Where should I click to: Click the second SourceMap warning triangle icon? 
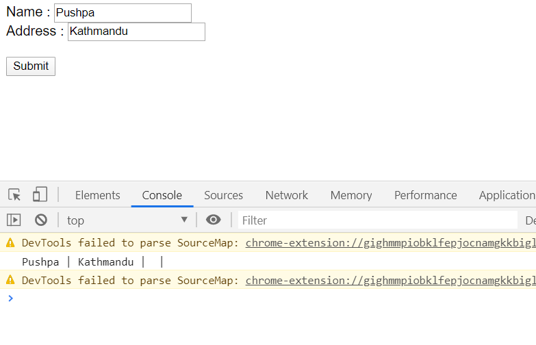(10, 280)
